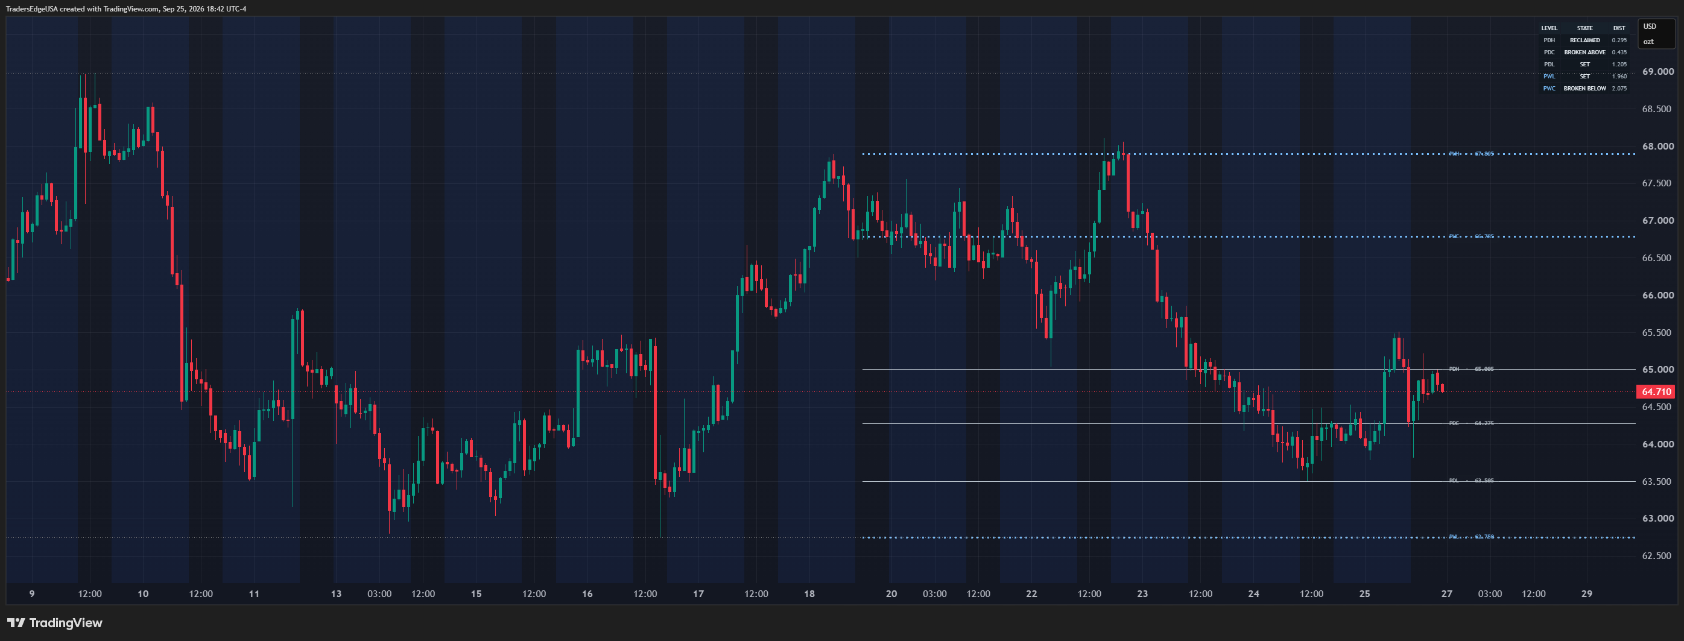This screenshot has height=641, width=1684.
Task: Click date 27 on the time axis
Action: coord(1448,594)
